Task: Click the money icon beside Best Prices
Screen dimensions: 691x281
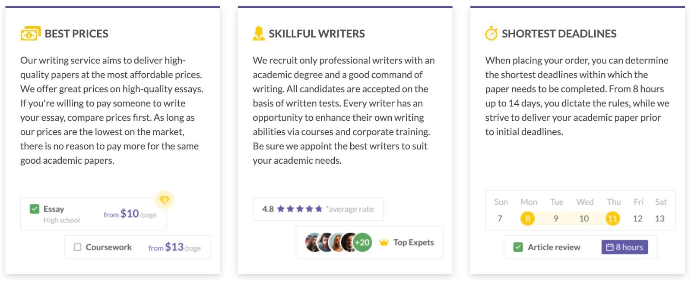Action: (x=30, y=34)
